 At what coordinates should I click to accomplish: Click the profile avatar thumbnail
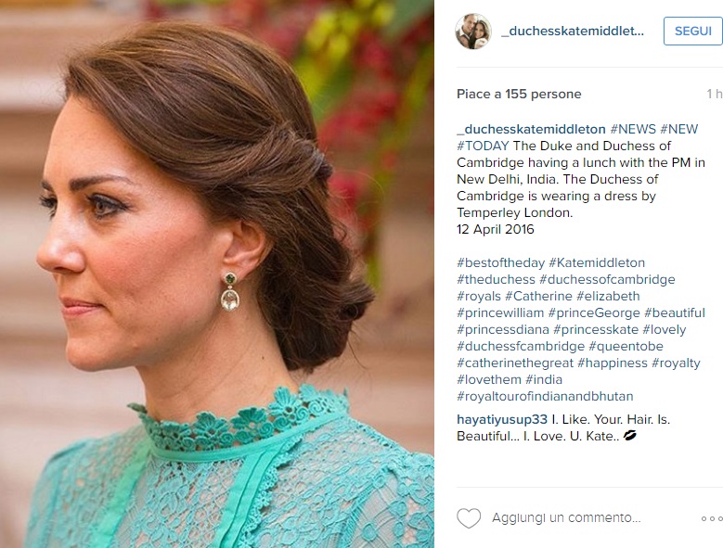[472, 32]
